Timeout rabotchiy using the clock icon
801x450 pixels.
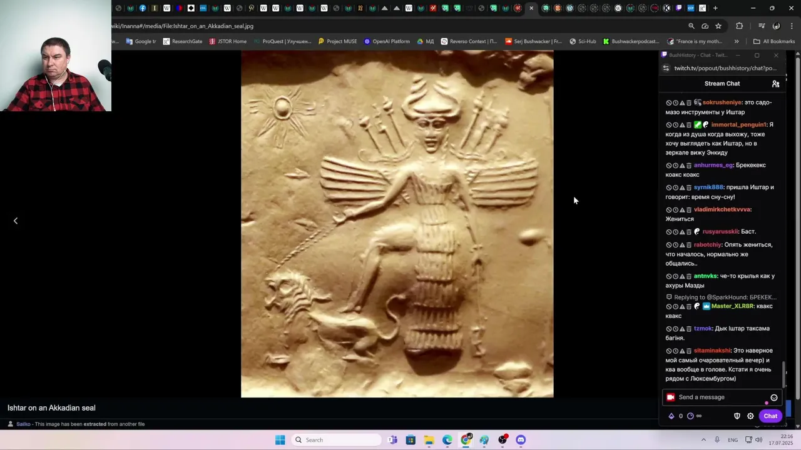pyautogui.click(x=676, y=245)
